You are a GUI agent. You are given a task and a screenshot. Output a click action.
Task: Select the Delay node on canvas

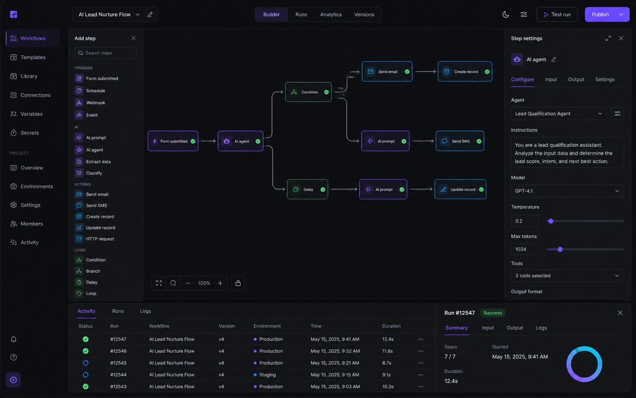[308, 189]
